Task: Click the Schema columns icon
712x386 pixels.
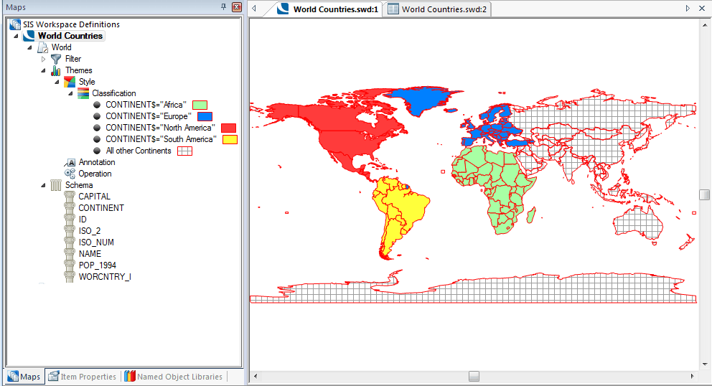Action: click(x=56, y=185)
